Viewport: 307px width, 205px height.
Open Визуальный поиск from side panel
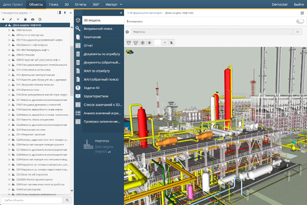tap(98, 29)
